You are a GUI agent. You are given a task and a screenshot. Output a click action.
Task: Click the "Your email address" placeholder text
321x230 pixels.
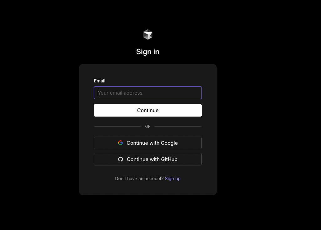coord(120,93)
